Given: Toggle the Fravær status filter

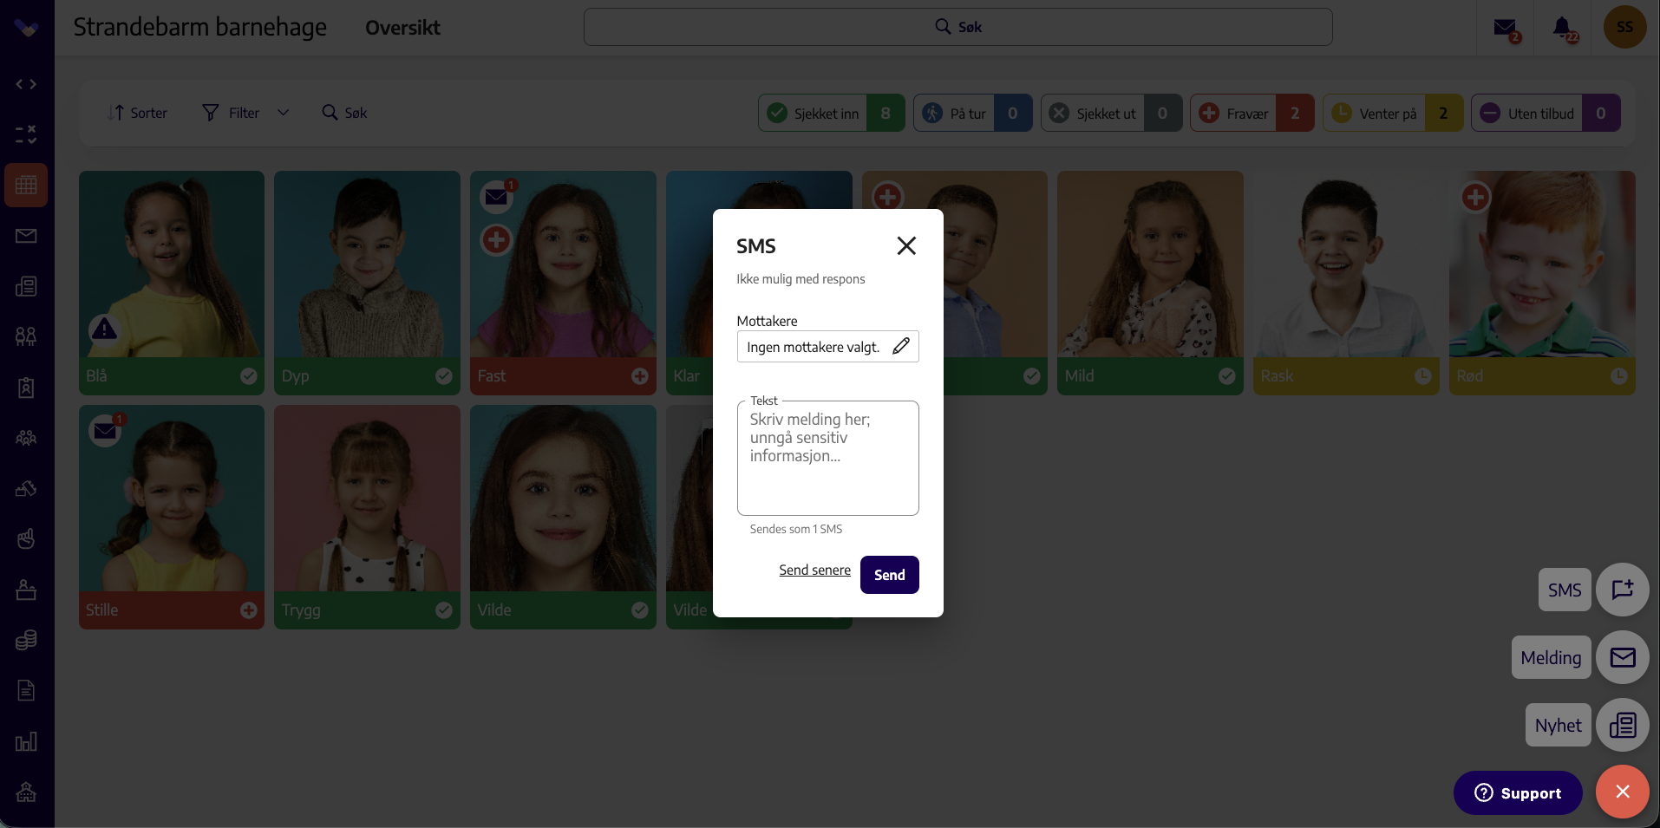Looking at the screenshot, I should (1252, 113).
